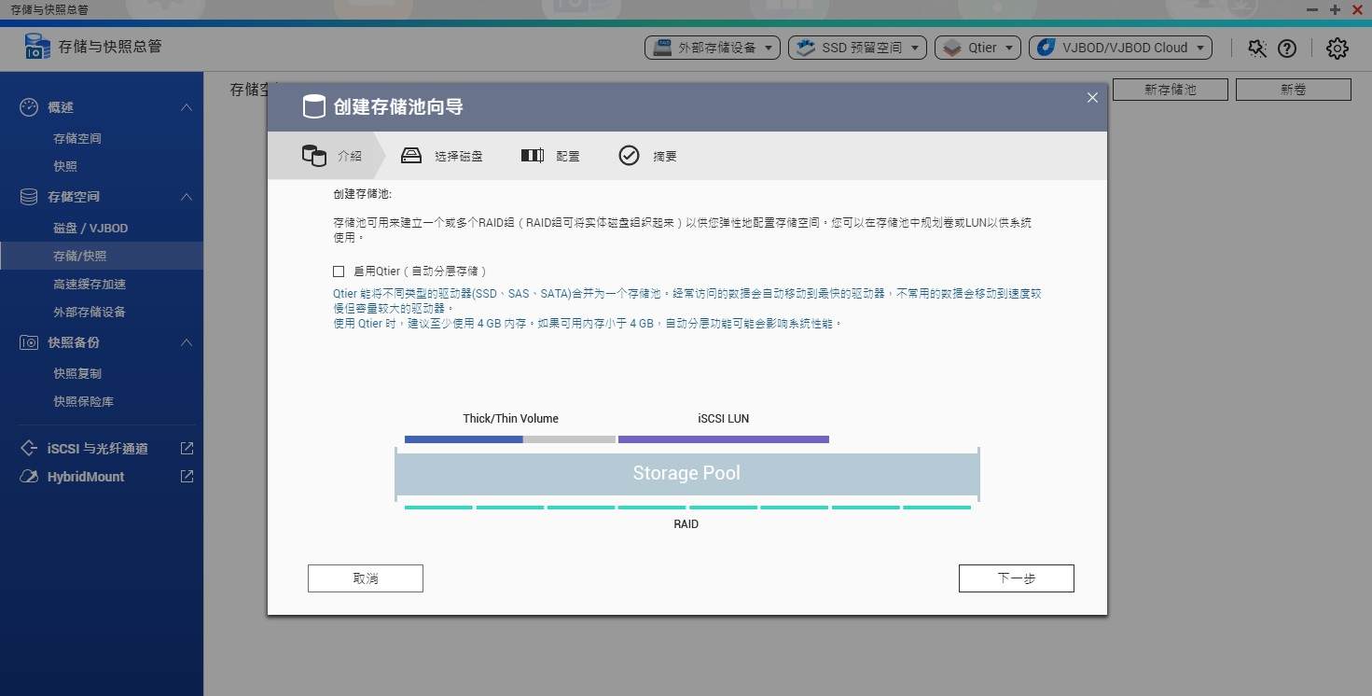The height and width of the screenshot is (696, 1372).
Task: Click the Storage & Snapshots header icon
Action: (37, 47)
